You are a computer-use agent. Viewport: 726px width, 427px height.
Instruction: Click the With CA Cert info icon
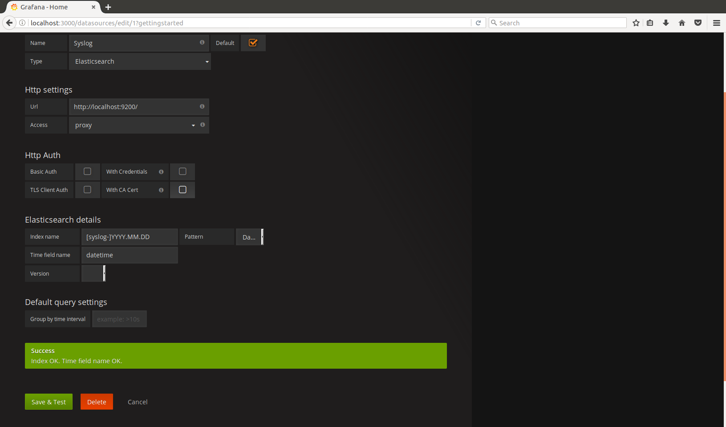click(161, 190)
